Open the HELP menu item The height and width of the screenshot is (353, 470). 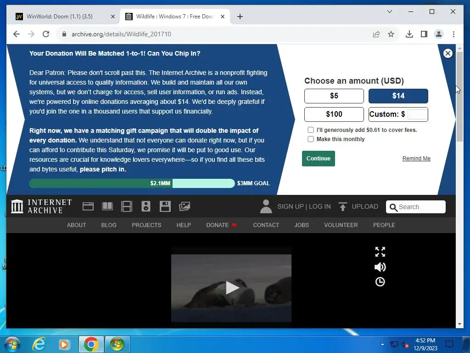click(x=184, y=225)
